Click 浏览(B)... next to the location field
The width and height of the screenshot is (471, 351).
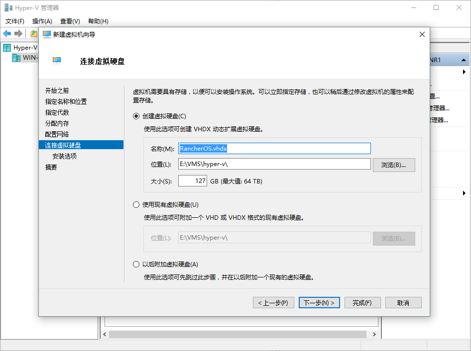point(394,165)
